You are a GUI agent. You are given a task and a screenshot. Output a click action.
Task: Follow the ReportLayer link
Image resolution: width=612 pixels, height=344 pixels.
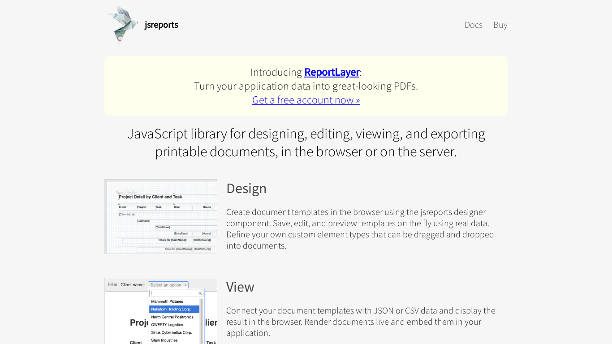332,72
